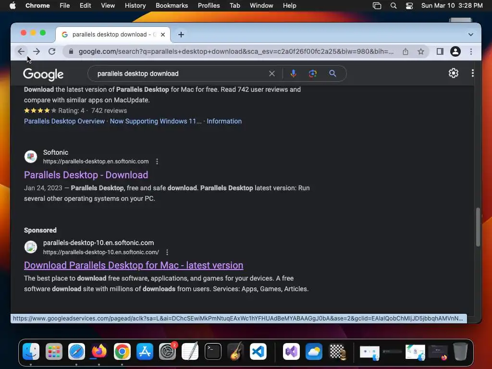Open Visual Studio Code from the Dock

(x=258, y=351)
